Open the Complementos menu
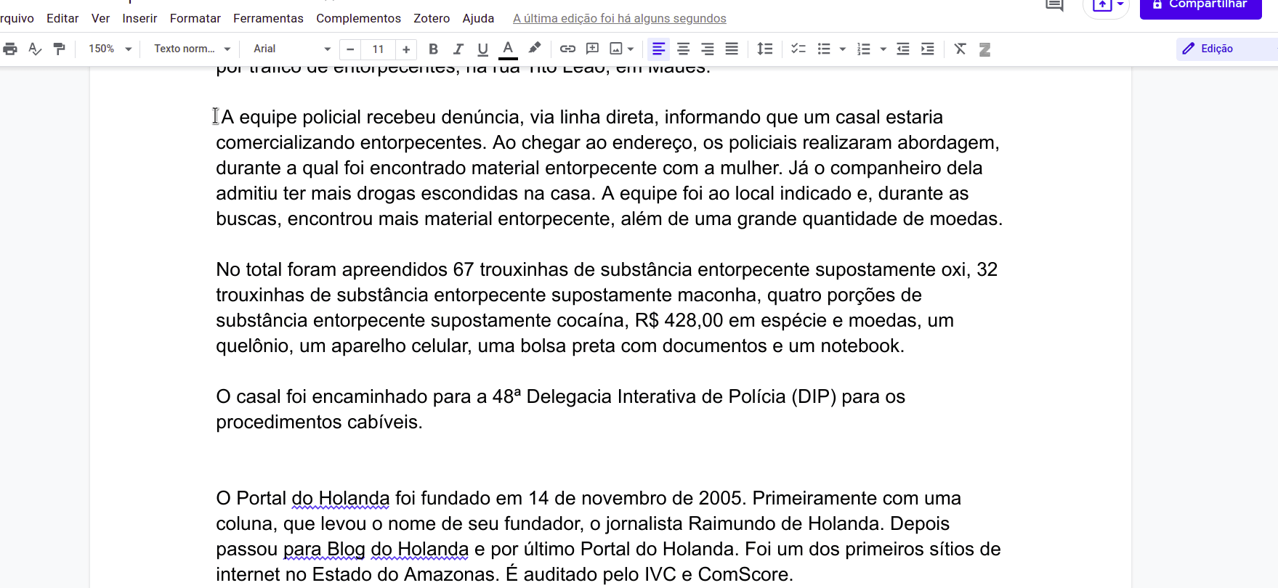Screen dimensions: 1278x588 pyautogui.click(x=358, y=18)
